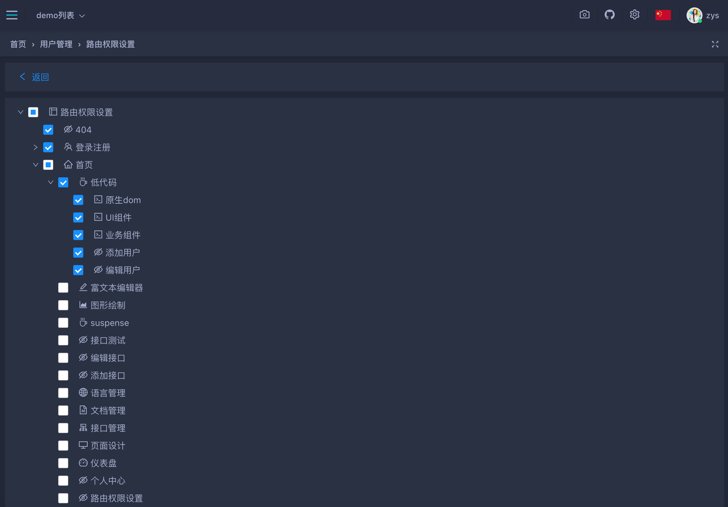Check the 富文本编辑器 checkbox
Viewport: 728px width, 507px height.
63,288
